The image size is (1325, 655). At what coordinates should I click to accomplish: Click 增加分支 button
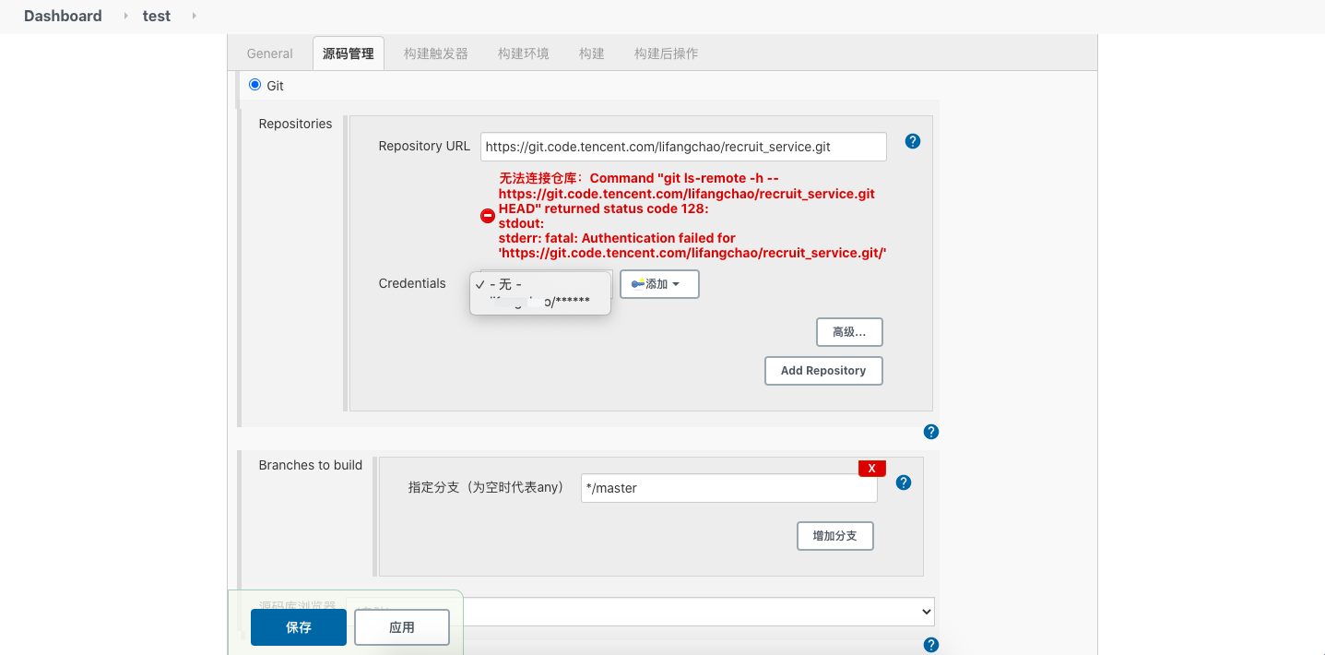click(835, 536)
